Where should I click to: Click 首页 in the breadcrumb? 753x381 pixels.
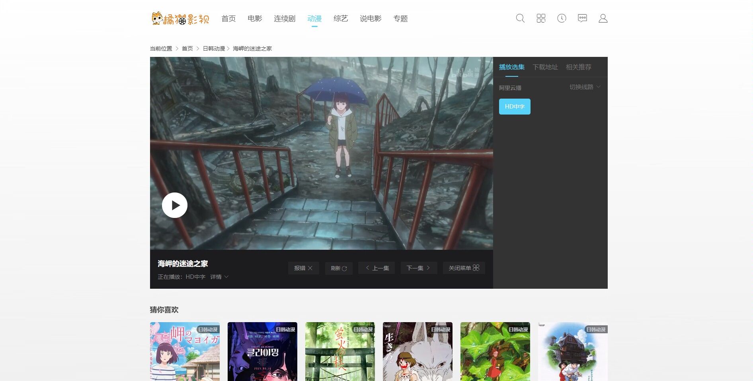click(x=187, y=49)
